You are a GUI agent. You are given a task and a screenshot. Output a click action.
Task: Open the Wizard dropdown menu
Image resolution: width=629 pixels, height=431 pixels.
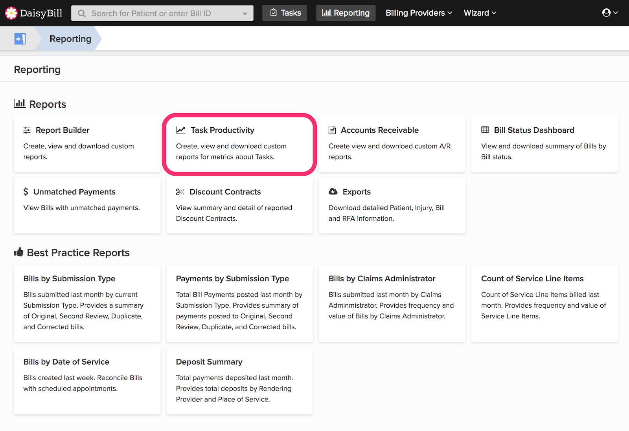tap(480, 13)
